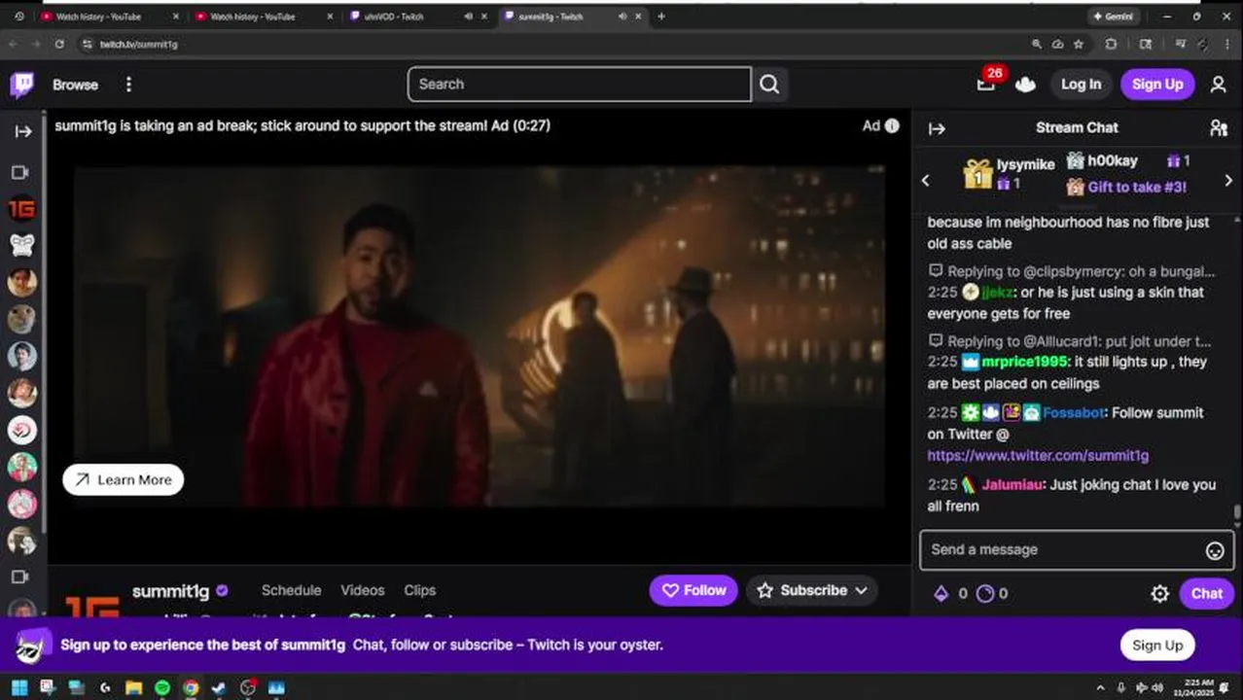Click the Fossabot username in chat
Image resolution: width=1243 pixels, height=700 pixels.
1074,412
